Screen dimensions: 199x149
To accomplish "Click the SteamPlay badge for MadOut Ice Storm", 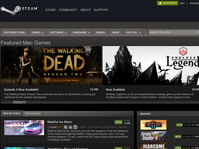I will click(x=55, y=127).
